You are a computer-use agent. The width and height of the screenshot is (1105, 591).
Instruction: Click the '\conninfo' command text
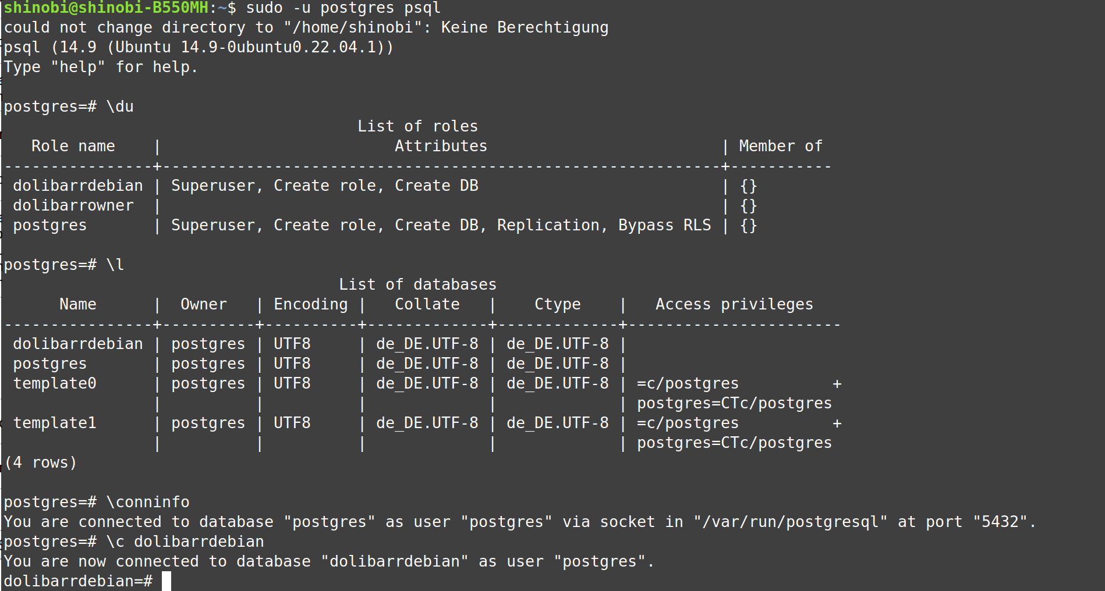point(148,502)
